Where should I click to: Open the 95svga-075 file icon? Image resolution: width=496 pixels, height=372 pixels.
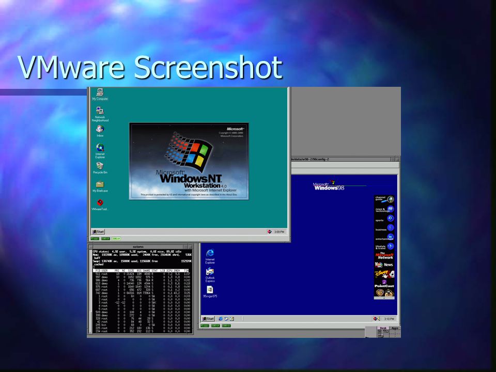(x=210, y=291)
